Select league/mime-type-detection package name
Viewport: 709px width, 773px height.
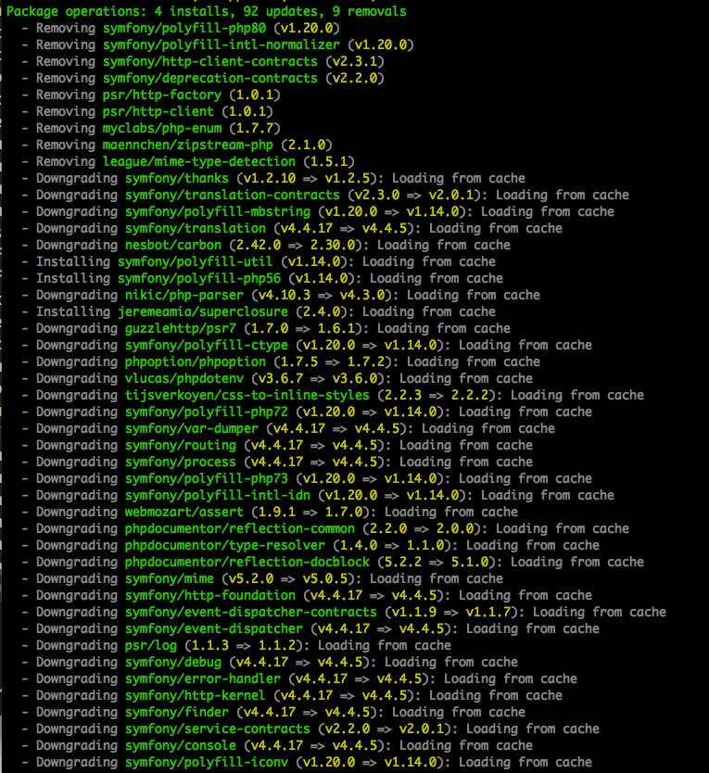(x=198, y=161)
